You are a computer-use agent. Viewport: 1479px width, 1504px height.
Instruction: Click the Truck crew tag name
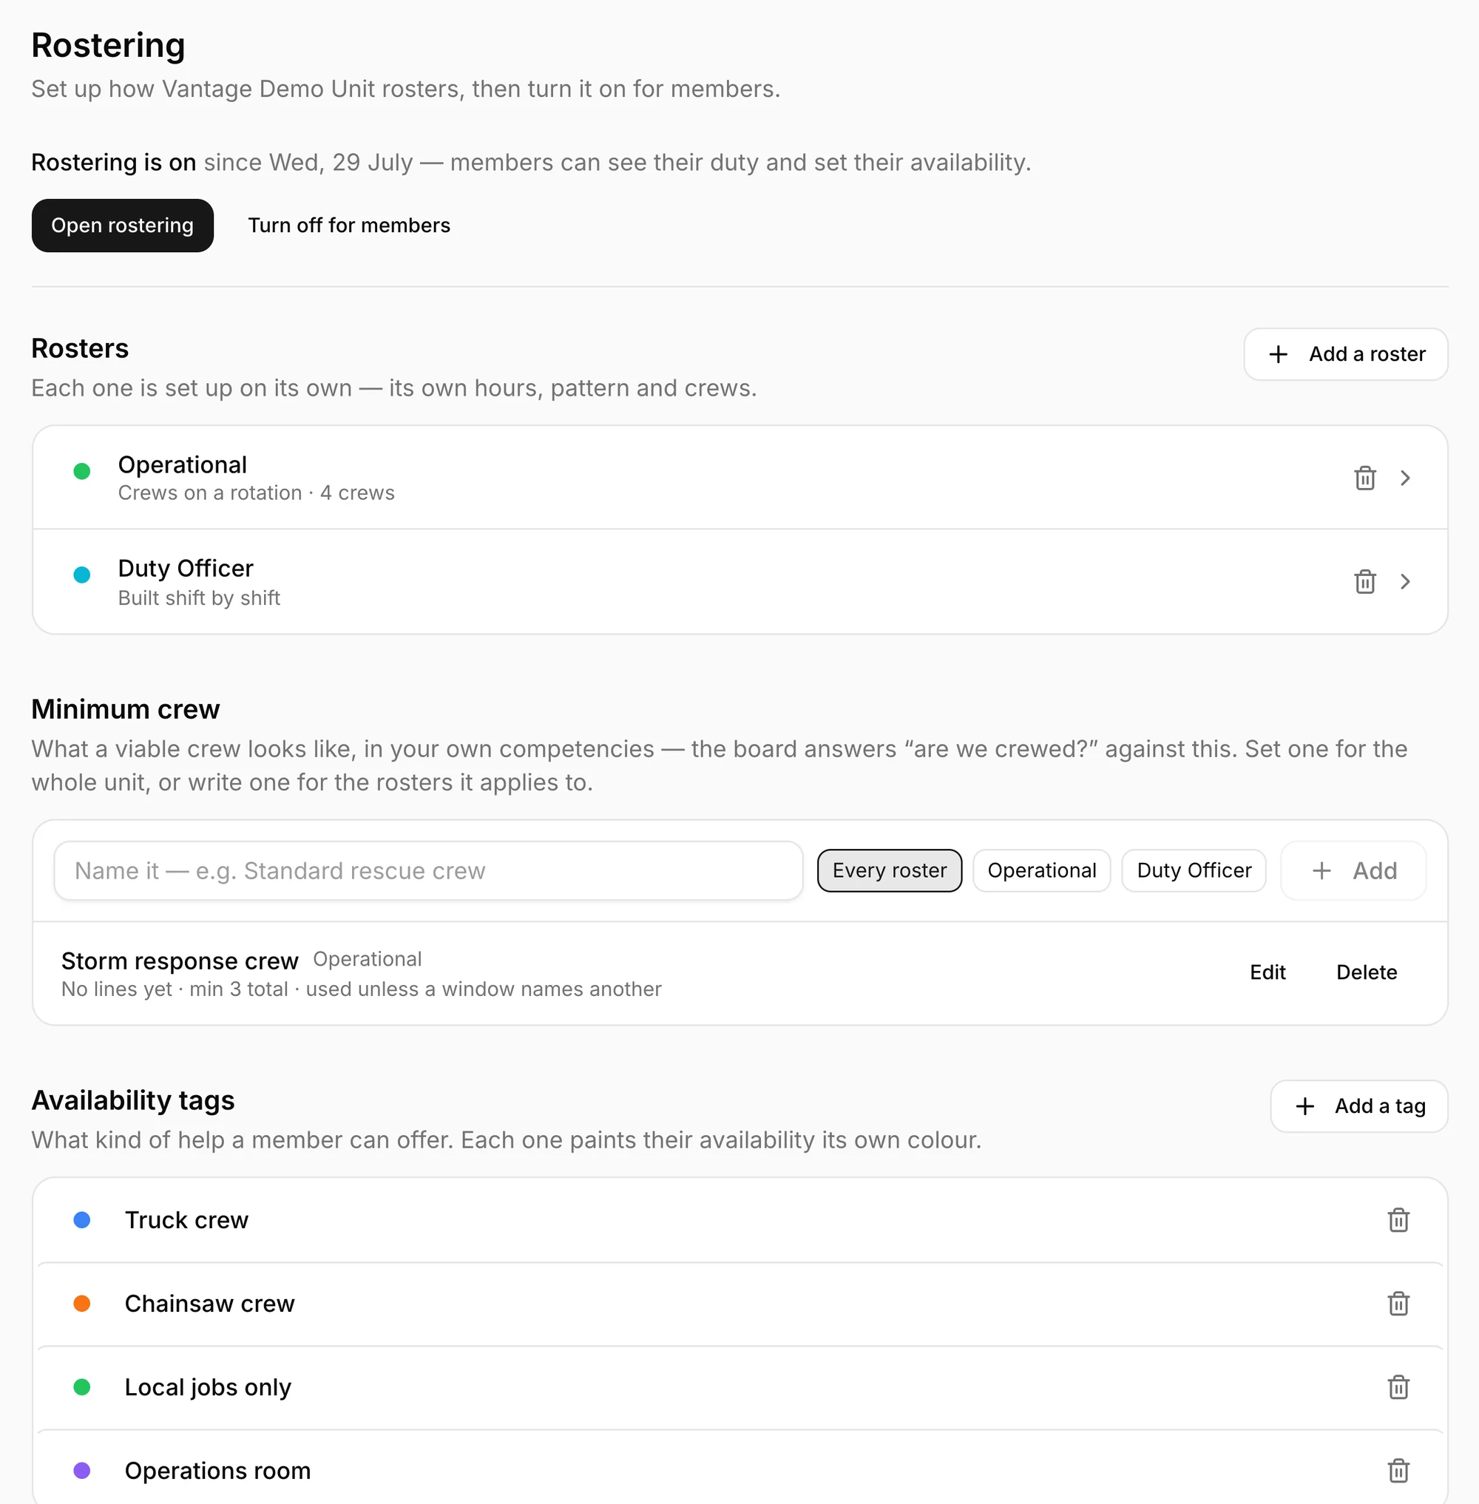click(x=186, y=1221)
